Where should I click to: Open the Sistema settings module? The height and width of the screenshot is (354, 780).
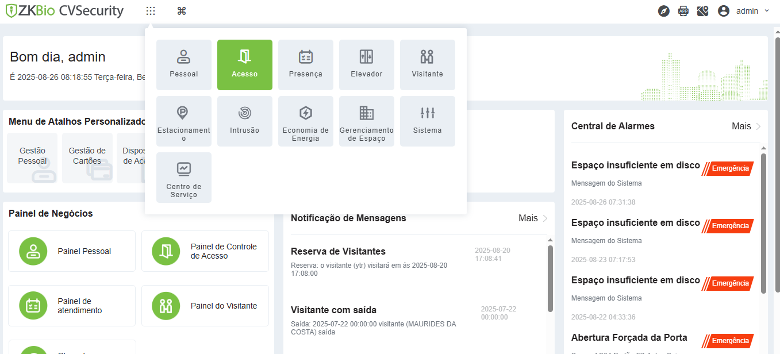tap(428, 121)
